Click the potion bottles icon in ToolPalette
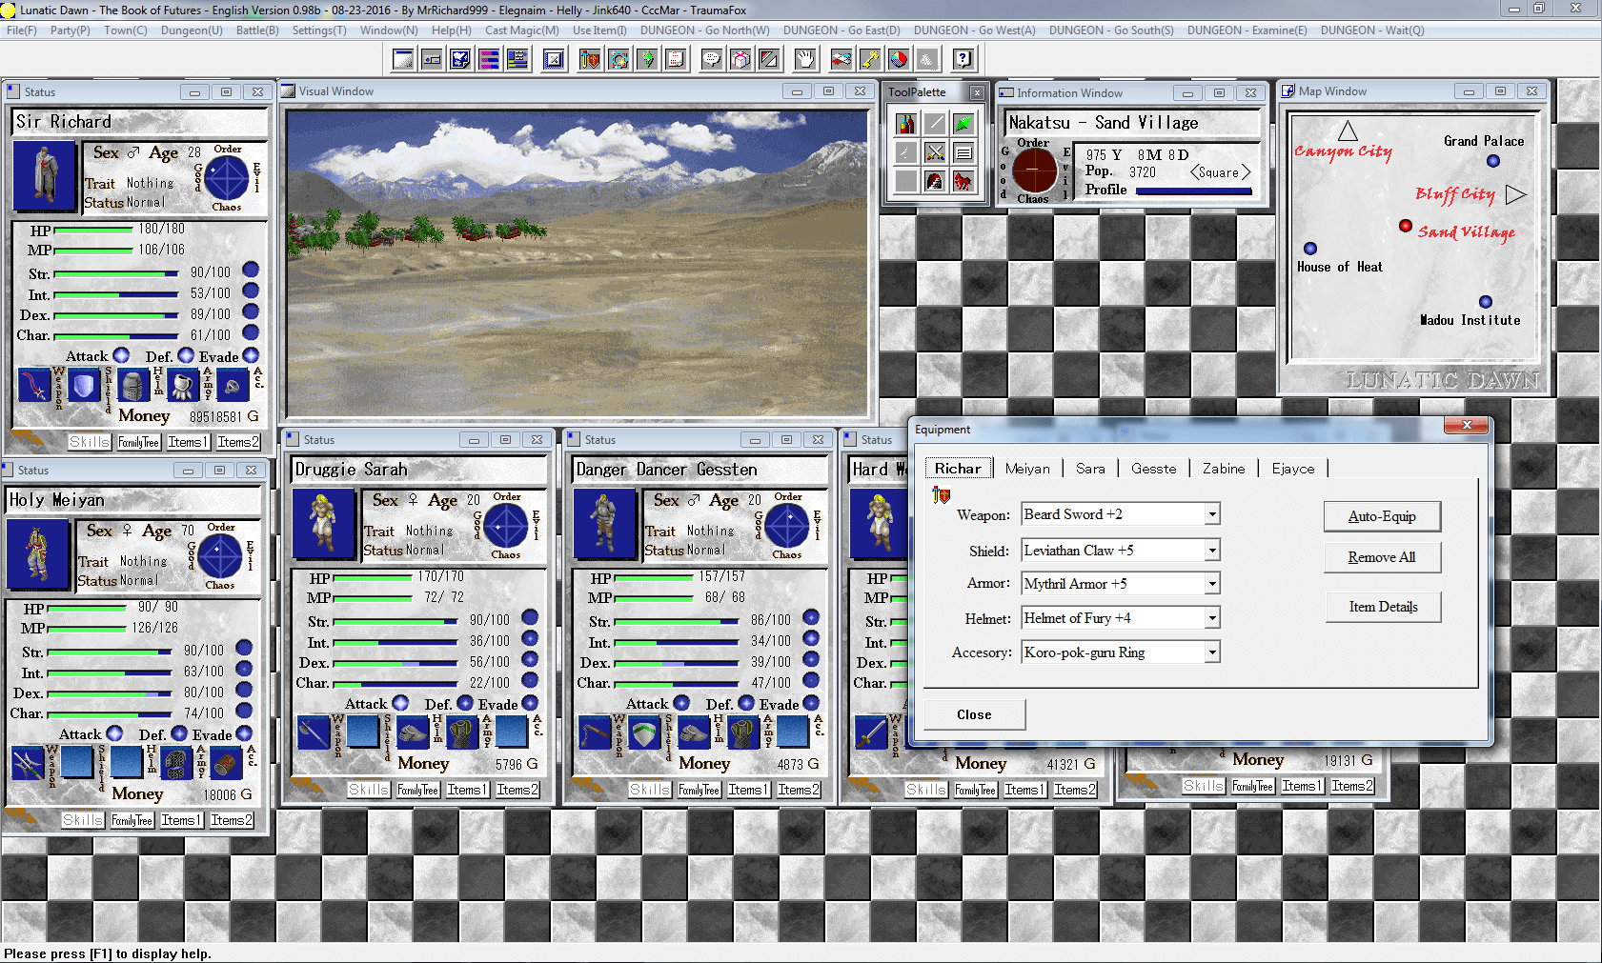 coord(906,124)
